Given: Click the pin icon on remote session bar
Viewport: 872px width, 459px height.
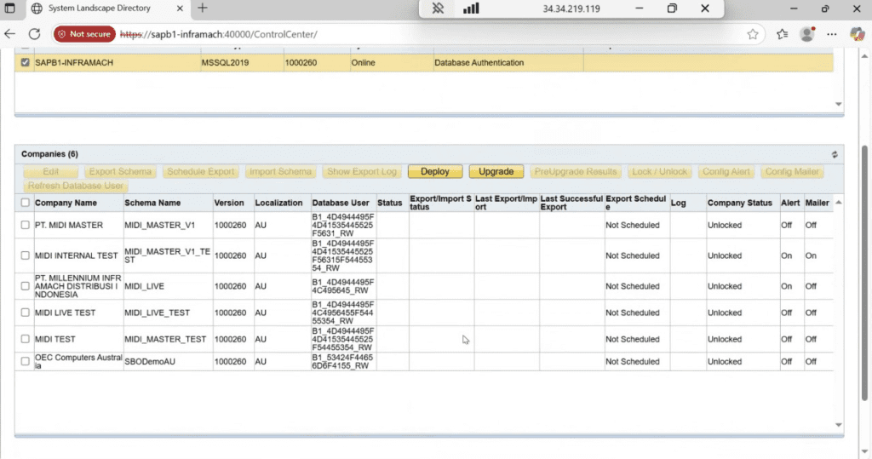Looking at the screenshot, I should pos(439,9).
